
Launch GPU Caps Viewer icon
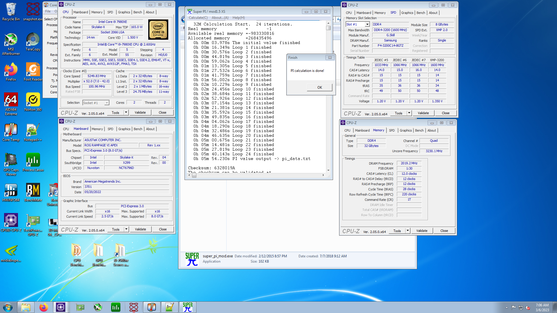point(11,165)
